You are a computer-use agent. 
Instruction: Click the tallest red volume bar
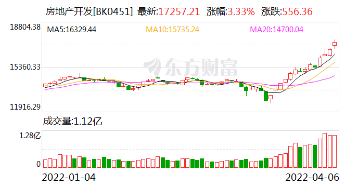(x=325, y=151)
